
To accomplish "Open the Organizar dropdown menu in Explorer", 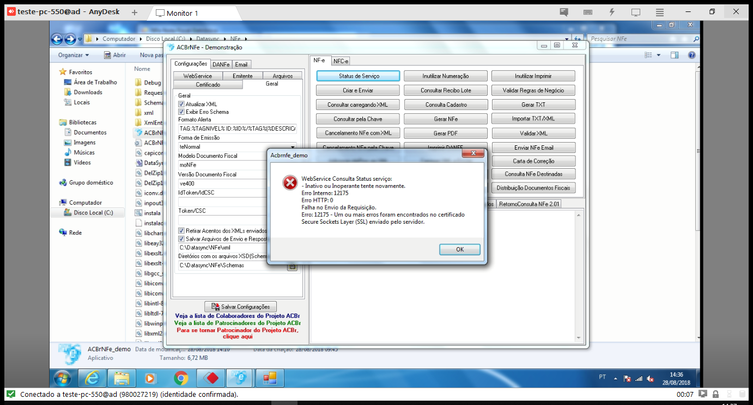I will click(74, 55).
